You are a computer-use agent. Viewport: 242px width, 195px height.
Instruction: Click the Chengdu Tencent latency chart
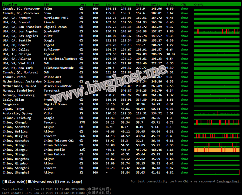click(217, 122)
